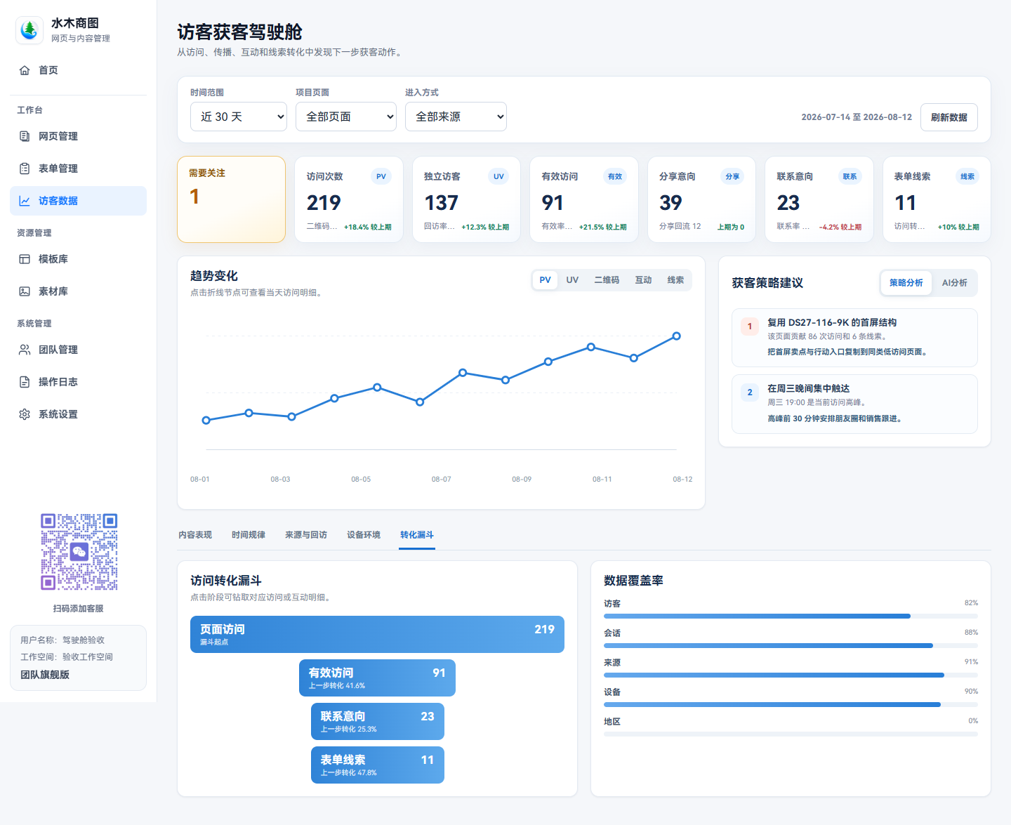Open strategy 在周三晚间集中触达
Image resolution: width=1011 pixels, height=825 pixels.
point(854,404)
